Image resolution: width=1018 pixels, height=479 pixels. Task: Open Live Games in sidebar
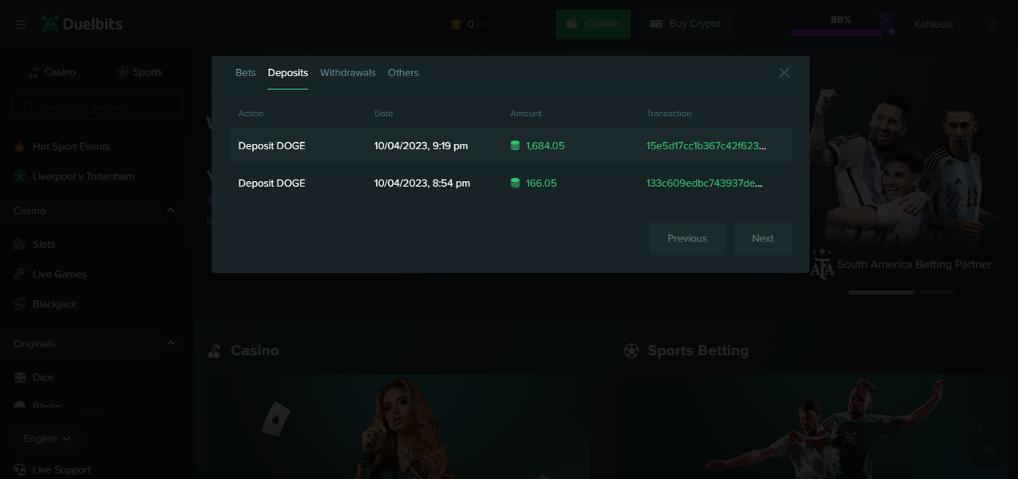[x=60, y=274]
